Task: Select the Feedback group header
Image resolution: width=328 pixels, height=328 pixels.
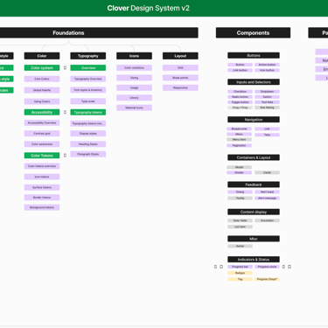Action: coord(254,185)
